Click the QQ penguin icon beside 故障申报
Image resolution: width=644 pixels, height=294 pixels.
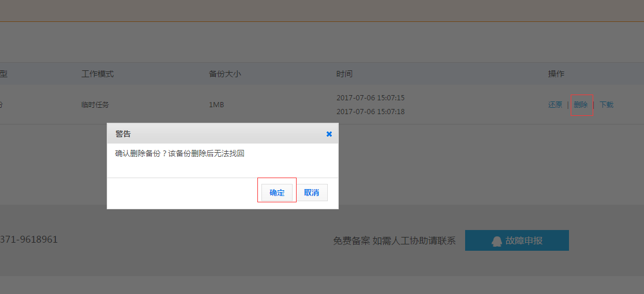tap(496, 241)
